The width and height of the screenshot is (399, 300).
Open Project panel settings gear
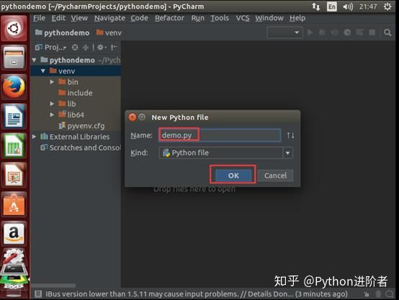pyautogui.click(x=102, y=48)
